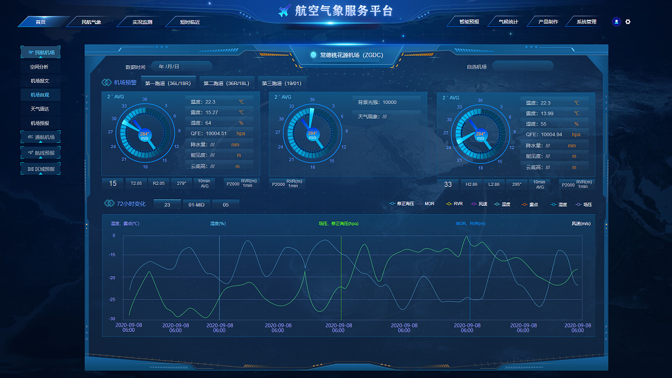The height and width of the screenshot is (378, 672).
Task: Click the T2.05 button
Action: (x=136, y=183)
